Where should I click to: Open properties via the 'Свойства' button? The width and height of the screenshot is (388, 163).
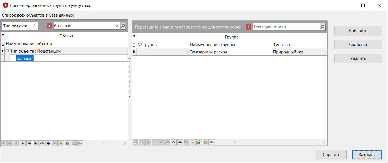358,44
